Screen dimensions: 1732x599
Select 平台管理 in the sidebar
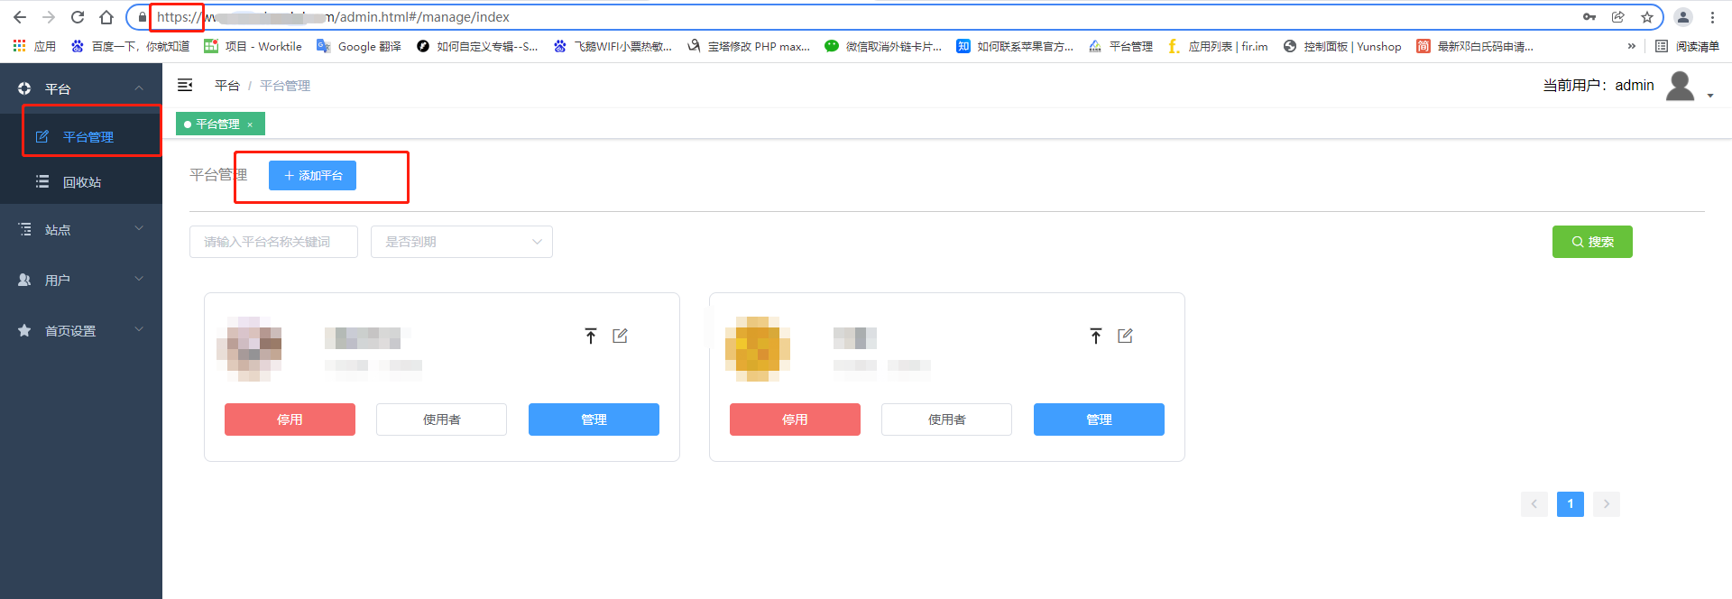pyautogui.click(x=88, y=137)
